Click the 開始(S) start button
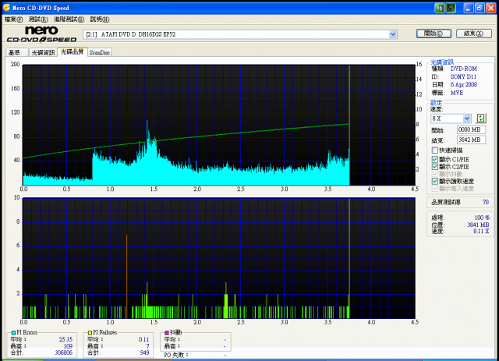 tap(434, 34)
